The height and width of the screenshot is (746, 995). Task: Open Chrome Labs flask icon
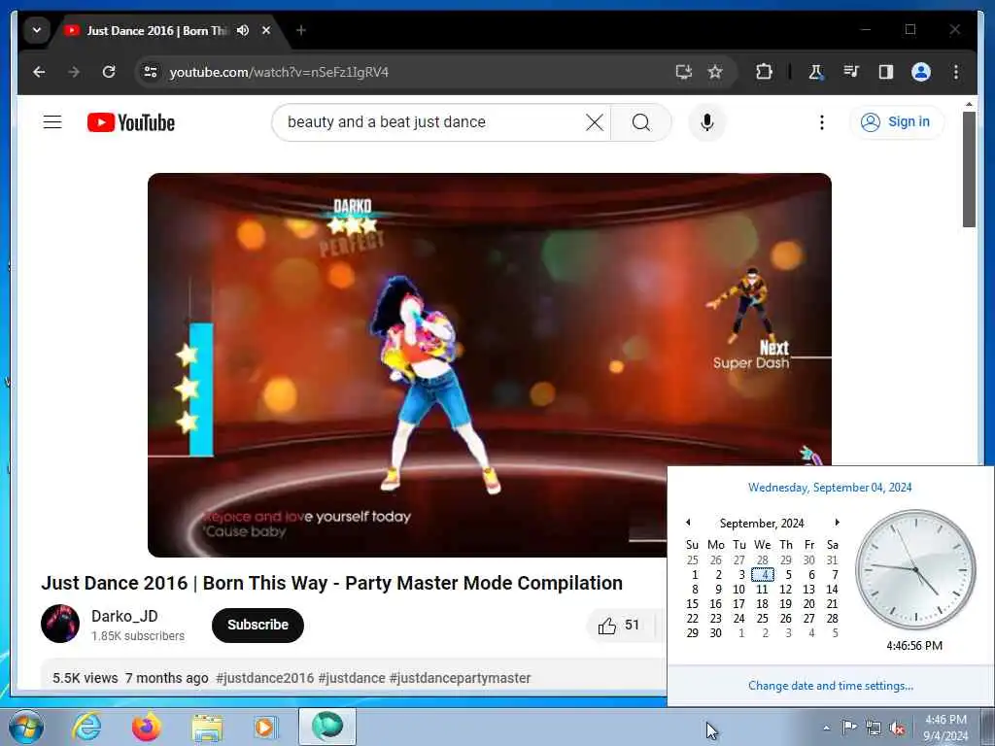pos(816,72)
